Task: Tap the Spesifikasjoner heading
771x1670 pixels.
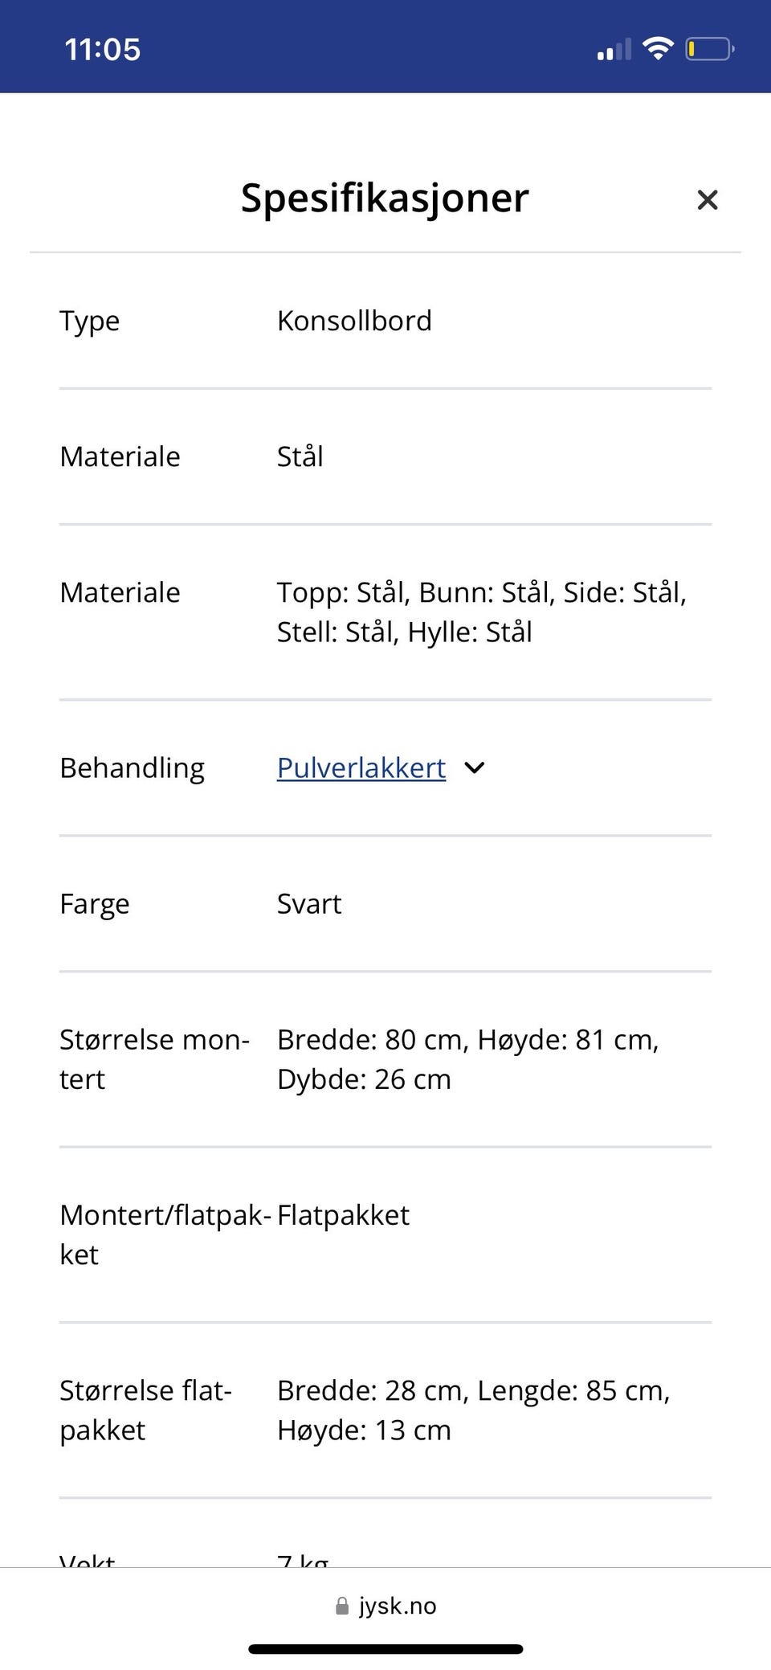Action: (384, 198)
